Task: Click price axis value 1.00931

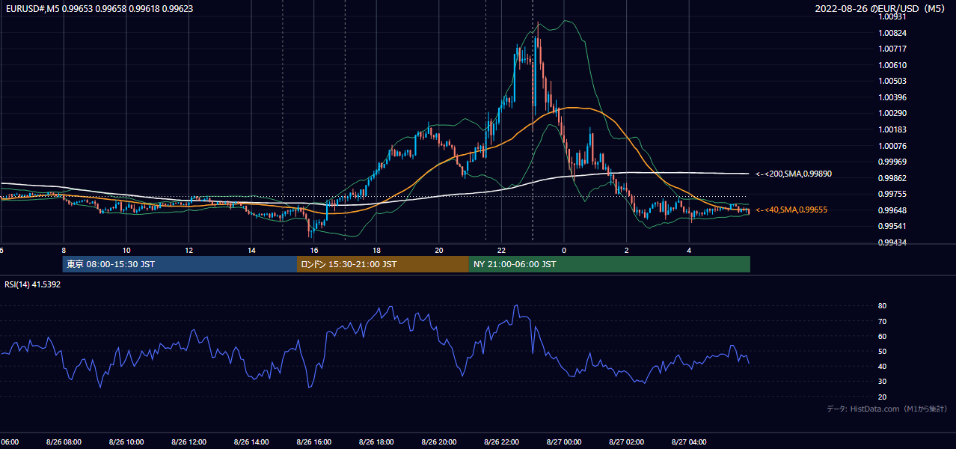Action: (x=892, y=16)
